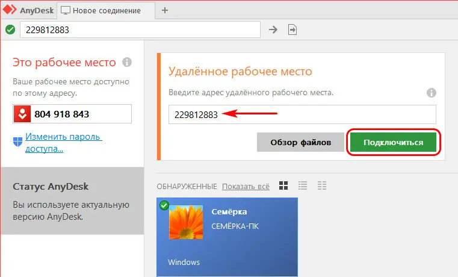
Task: Open file transfer icon beside the arrow
Action: 292,30
